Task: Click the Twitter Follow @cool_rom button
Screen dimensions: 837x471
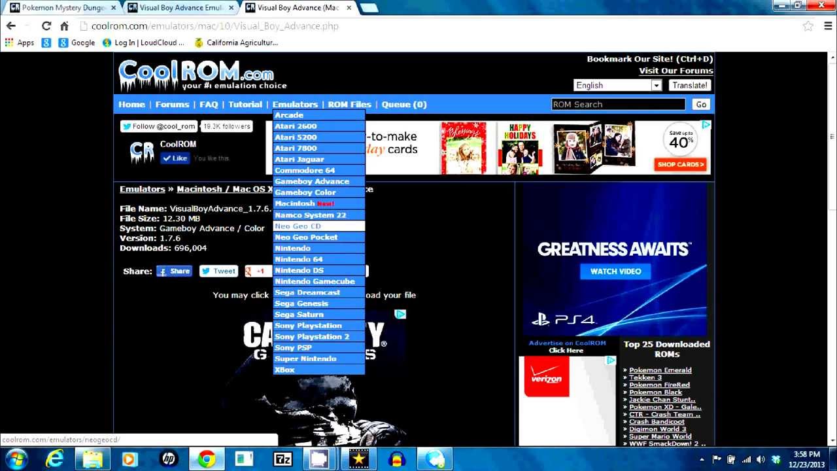Action: 159,126
